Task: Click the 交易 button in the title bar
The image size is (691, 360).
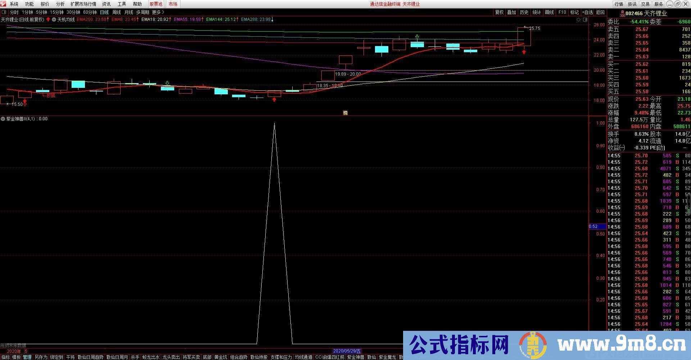Action: point(645,4)
